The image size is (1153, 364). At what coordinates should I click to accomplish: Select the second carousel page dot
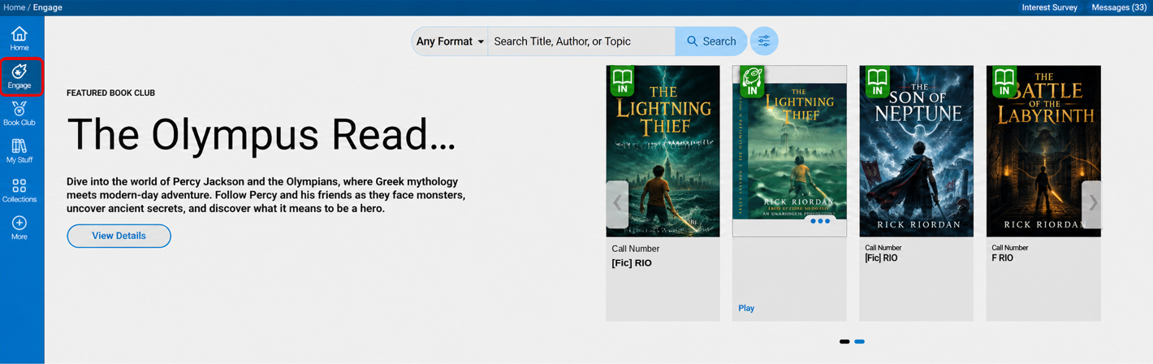coord(860,342)
